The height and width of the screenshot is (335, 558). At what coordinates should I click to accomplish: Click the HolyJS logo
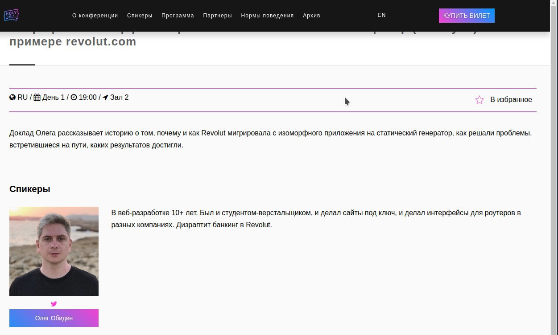tap(11, 15)
